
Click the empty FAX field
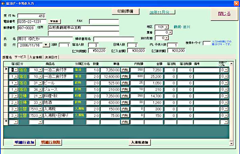pos(104,22)
